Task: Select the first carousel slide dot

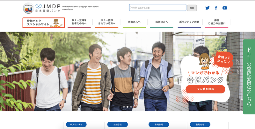Action: pos(124,107)
